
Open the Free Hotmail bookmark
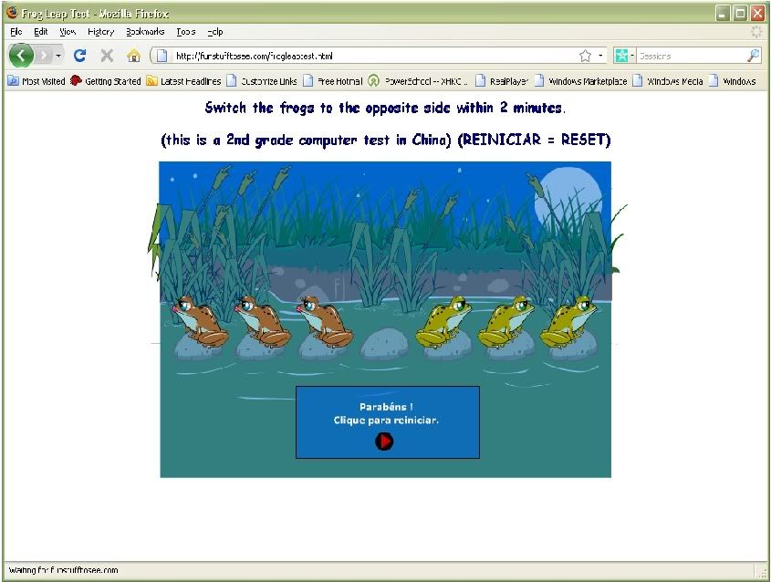333,81
